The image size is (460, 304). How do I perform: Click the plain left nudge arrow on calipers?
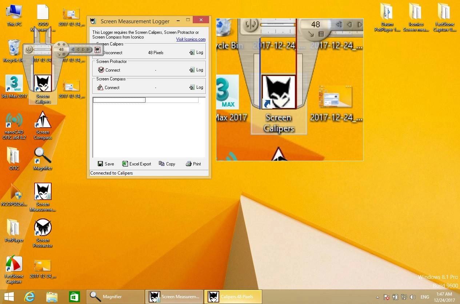tap(78, 49)
